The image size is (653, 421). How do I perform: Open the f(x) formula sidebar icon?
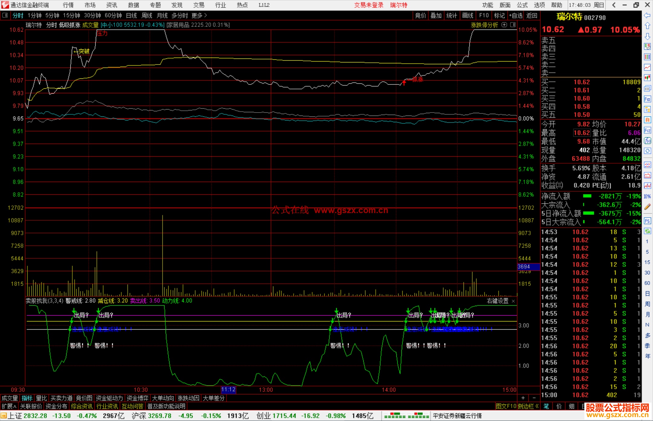pos(647,141)
